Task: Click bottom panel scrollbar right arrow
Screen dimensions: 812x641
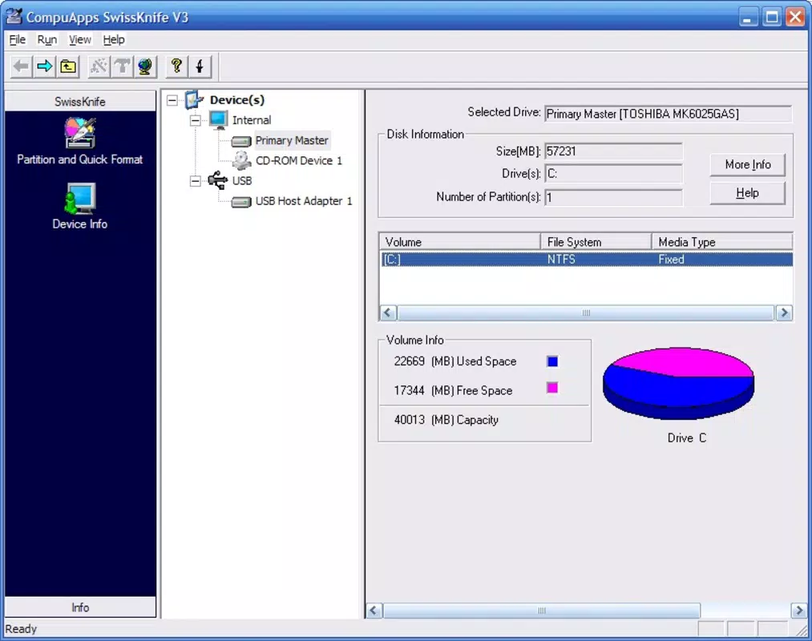Action: click(x=798, y=611)
